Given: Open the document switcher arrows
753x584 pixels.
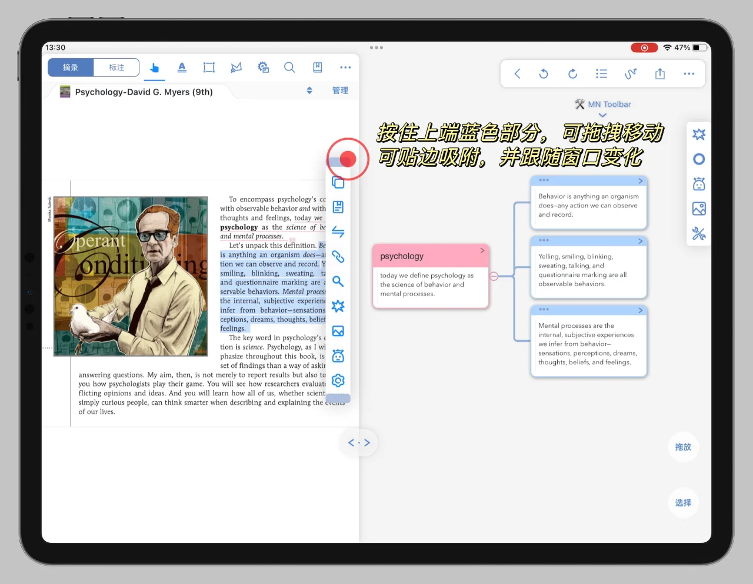Looking at the screenshot, I should pos(309,90).
